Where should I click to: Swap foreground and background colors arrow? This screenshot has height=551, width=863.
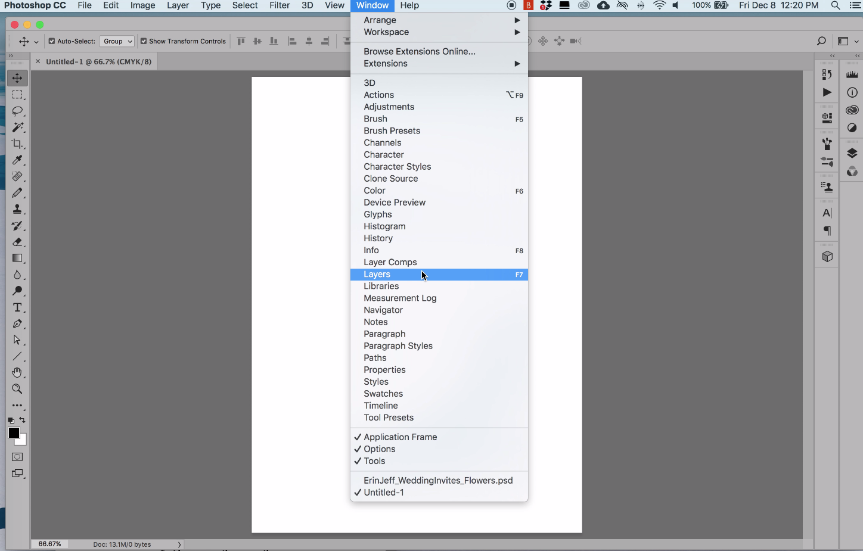click(23, 421)
